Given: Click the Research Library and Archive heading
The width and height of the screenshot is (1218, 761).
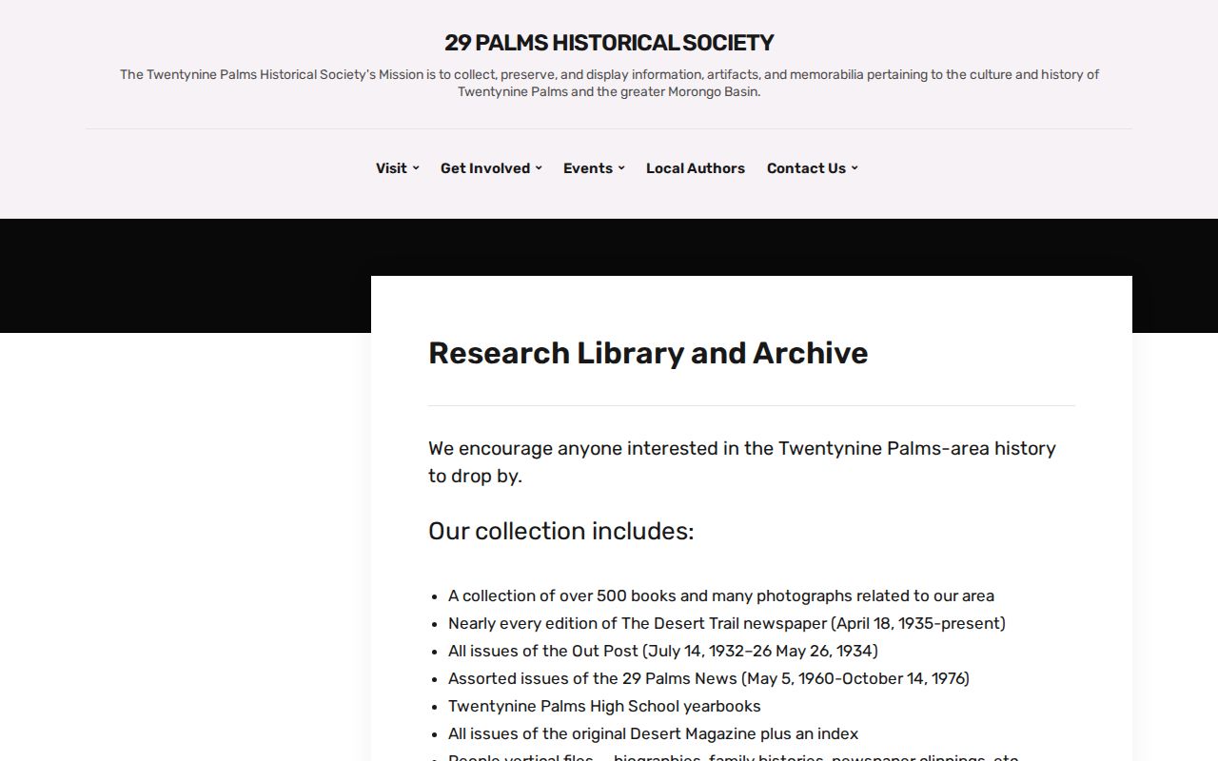Looking at the screenshot, I should (x=648, y=353).
